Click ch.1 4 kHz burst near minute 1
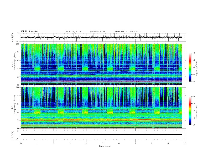 click(x=37, y=69)
